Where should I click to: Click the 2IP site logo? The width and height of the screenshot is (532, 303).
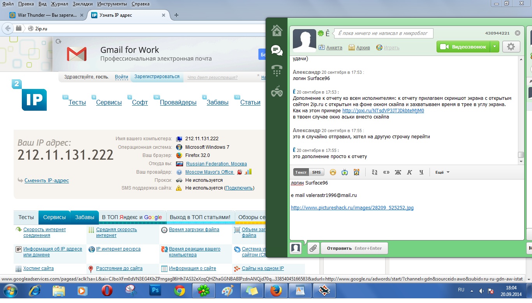coord(30,95)
